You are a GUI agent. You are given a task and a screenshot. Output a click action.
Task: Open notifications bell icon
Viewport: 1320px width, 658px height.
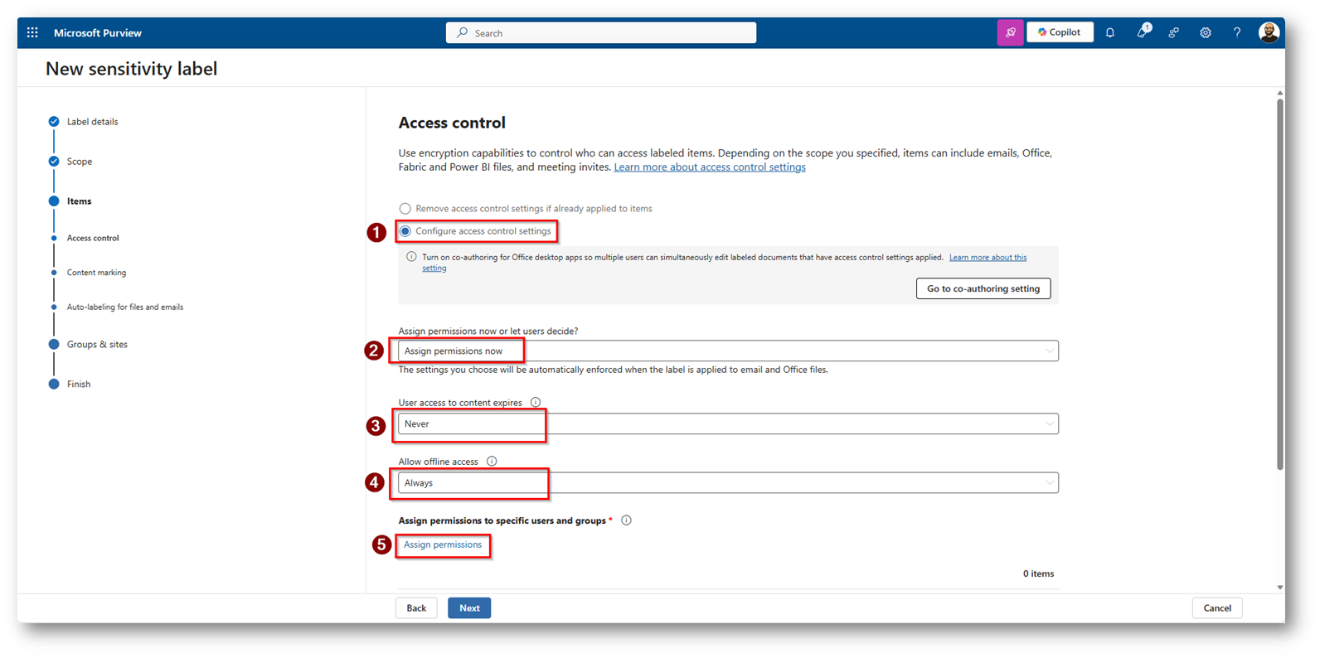click(x=1110, y=33)
